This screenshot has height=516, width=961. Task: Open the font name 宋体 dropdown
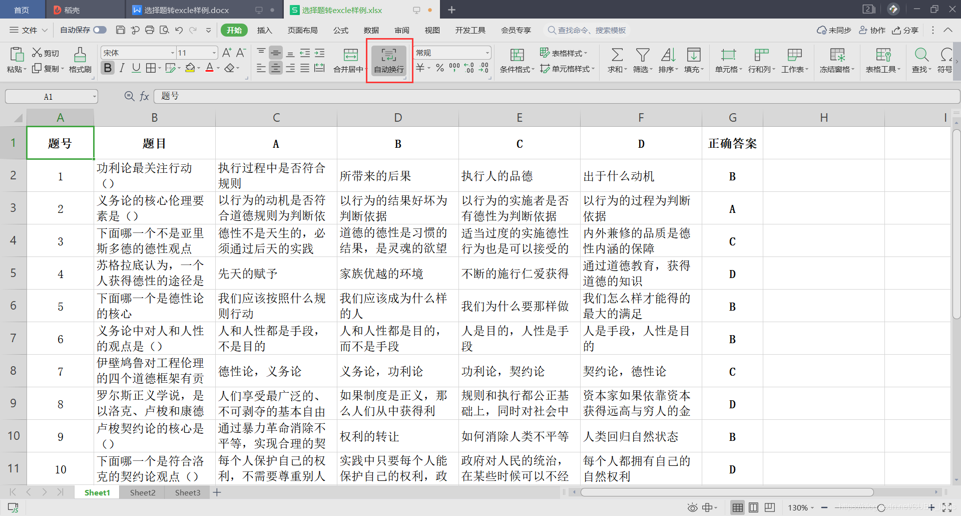(x=173, y=53)
